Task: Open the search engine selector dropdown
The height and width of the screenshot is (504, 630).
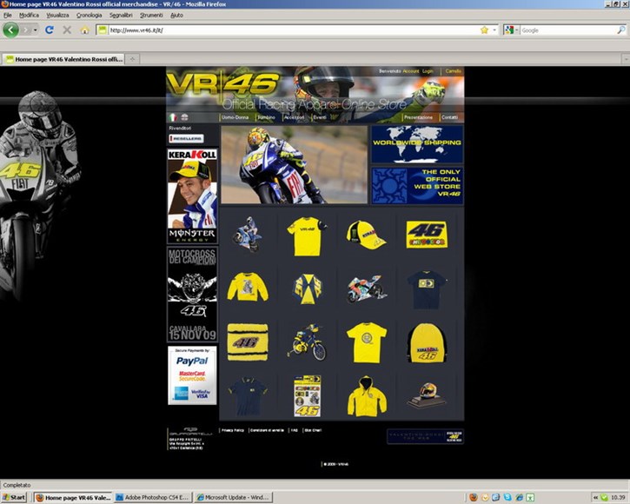Action: 512,30
